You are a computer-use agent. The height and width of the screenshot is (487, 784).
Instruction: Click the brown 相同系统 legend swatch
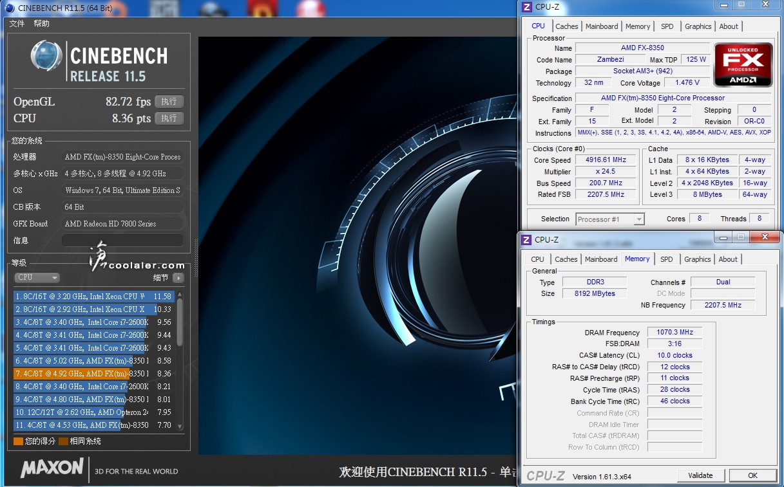point(63,441)
